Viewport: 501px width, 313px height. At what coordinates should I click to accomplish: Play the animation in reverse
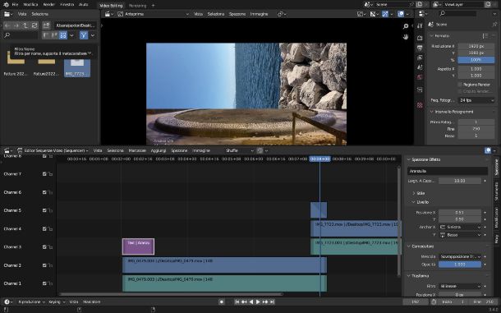click(251, 301)
